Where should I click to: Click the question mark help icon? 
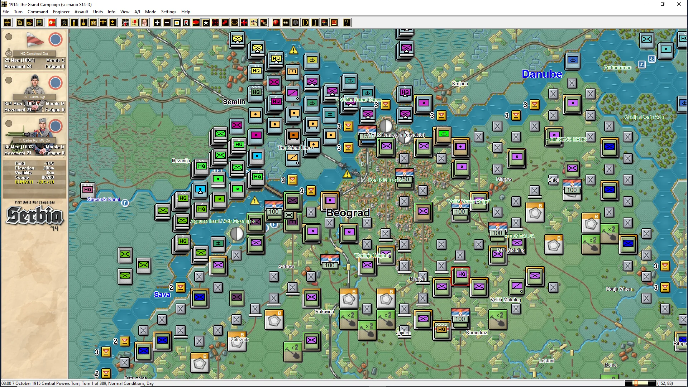click(347, 23)
